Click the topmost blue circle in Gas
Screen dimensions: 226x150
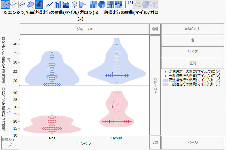52,51
